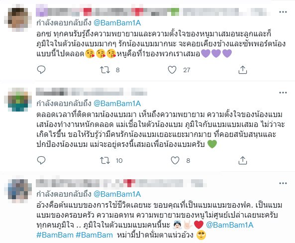295x243 pixels.
Task: Open more options menu on first tweet
Action: (x=283, y=12)
